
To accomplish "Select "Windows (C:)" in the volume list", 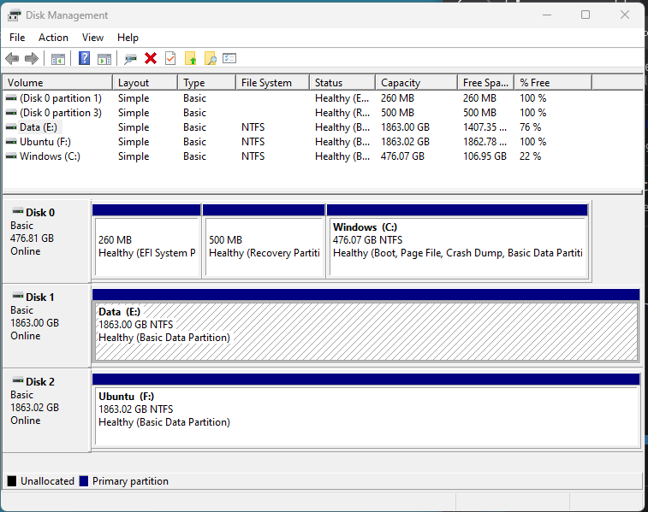I will coord(50,156).
